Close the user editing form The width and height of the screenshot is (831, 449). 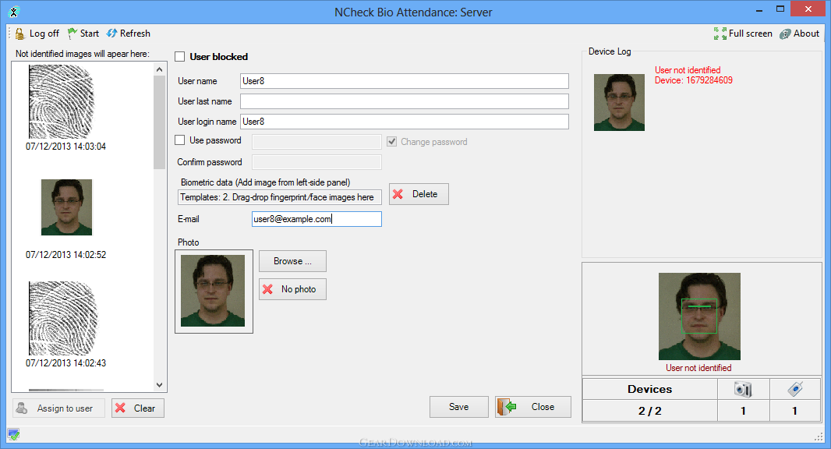(533, 407)
